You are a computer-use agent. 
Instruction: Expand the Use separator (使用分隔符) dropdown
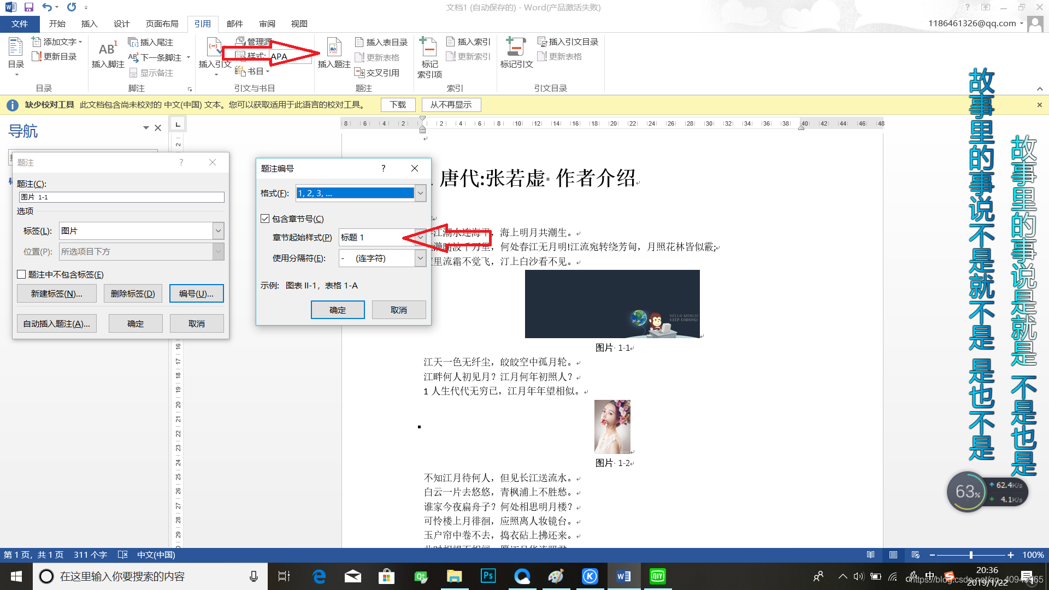tap(420, 258)
